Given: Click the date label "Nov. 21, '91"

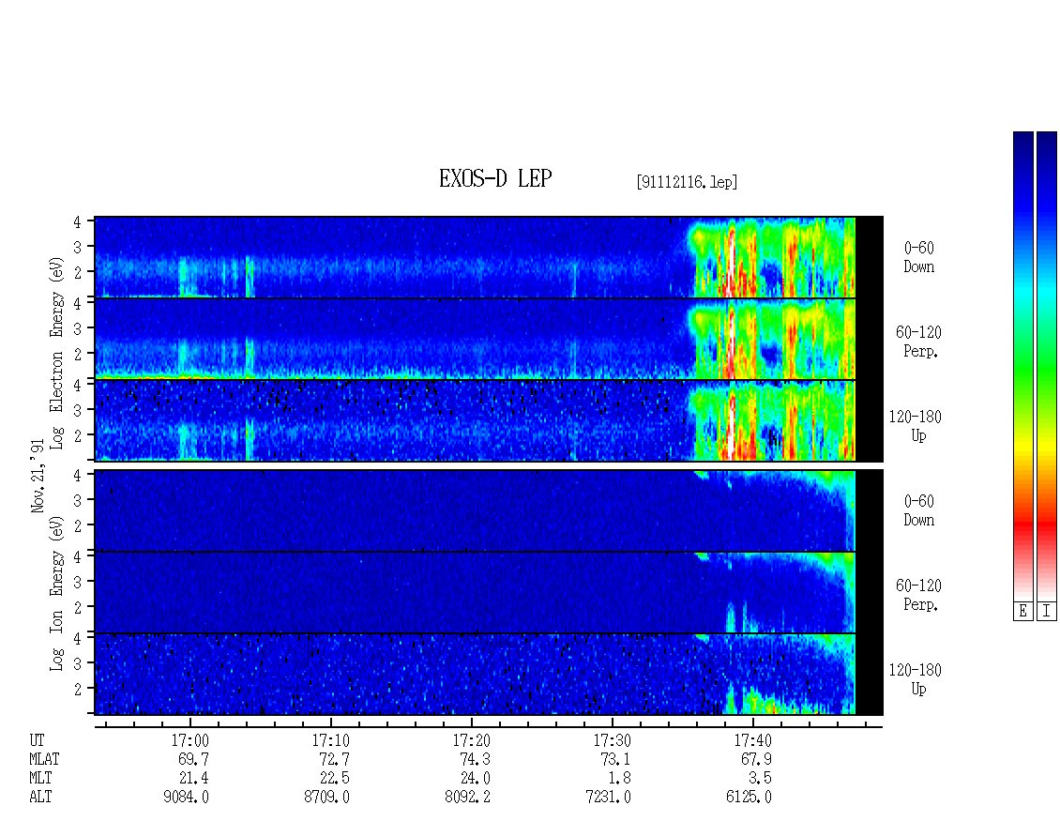Looking at the screenshot, I should click(x=38, y=476).
